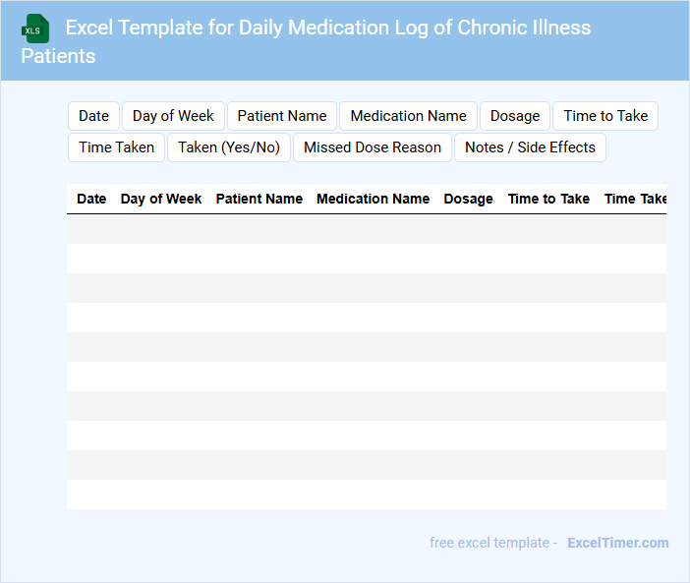Click the Dosage tag chip
The height and width of the screenshot is (583, 690).
coord(515,116)
